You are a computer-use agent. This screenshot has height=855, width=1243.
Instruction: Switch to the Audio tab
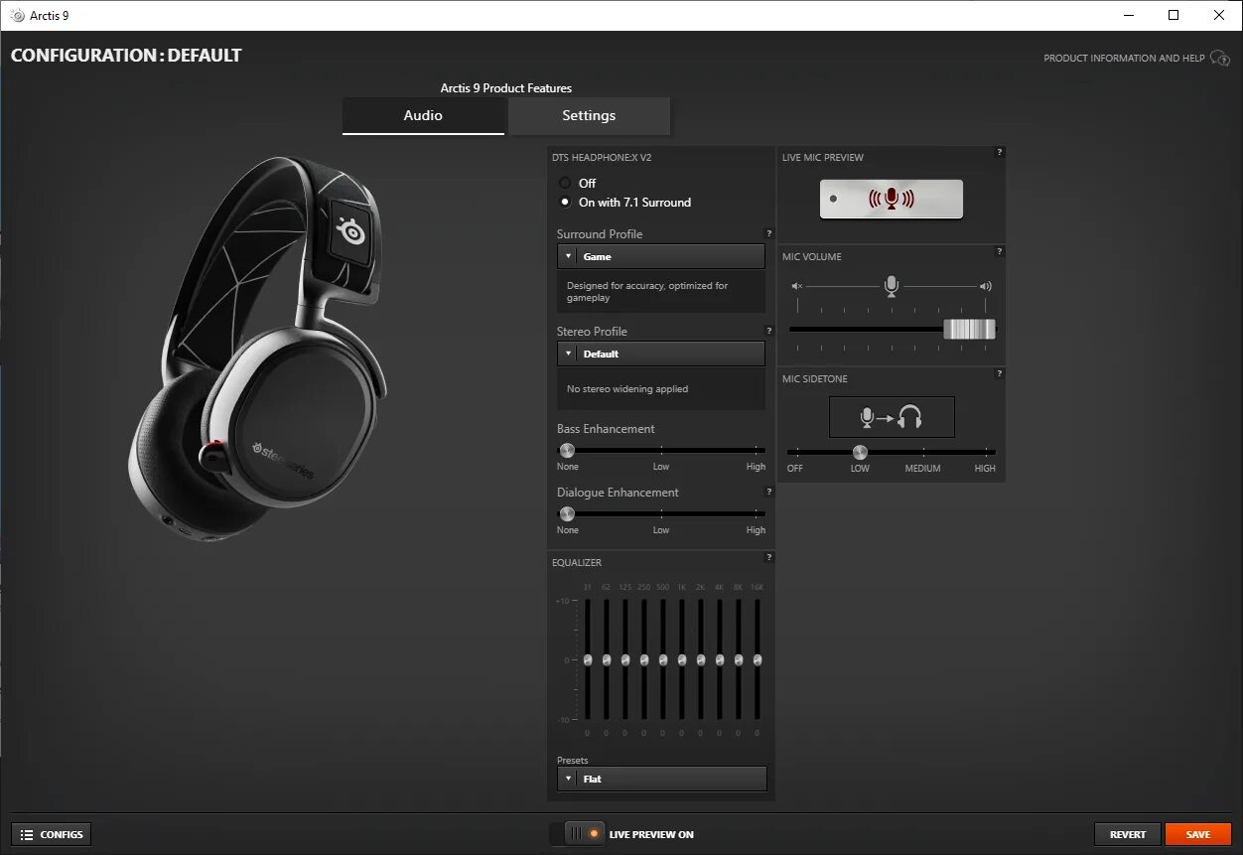(x=423, y=115)
